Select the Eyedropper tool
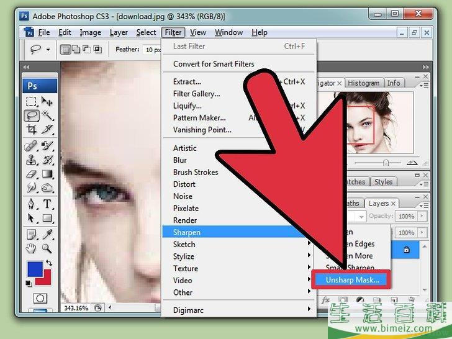452x339 pixels. click(47, 234)
